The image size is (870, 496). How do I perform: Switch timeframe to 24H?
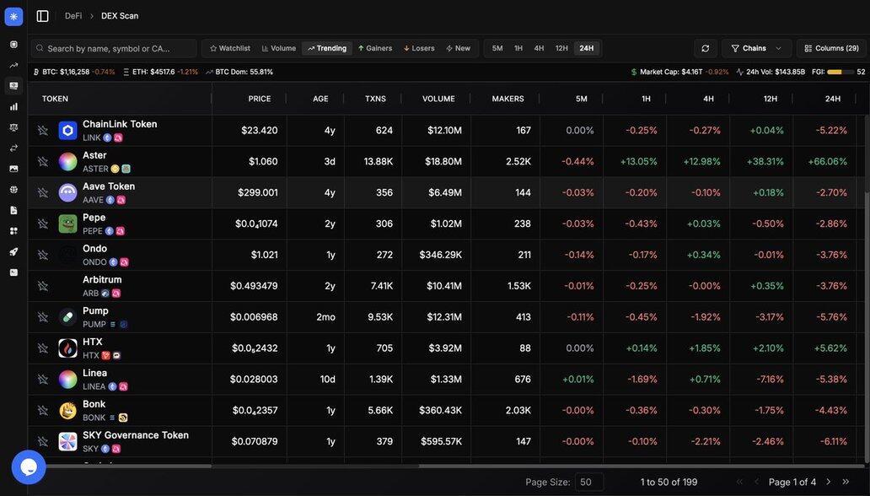click(587, 48)
